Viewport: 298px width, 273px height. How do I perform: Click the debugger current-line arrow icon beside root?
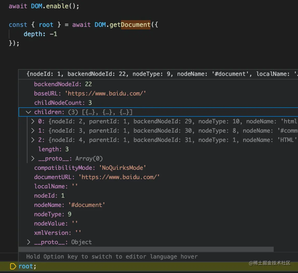click(13, 266)
